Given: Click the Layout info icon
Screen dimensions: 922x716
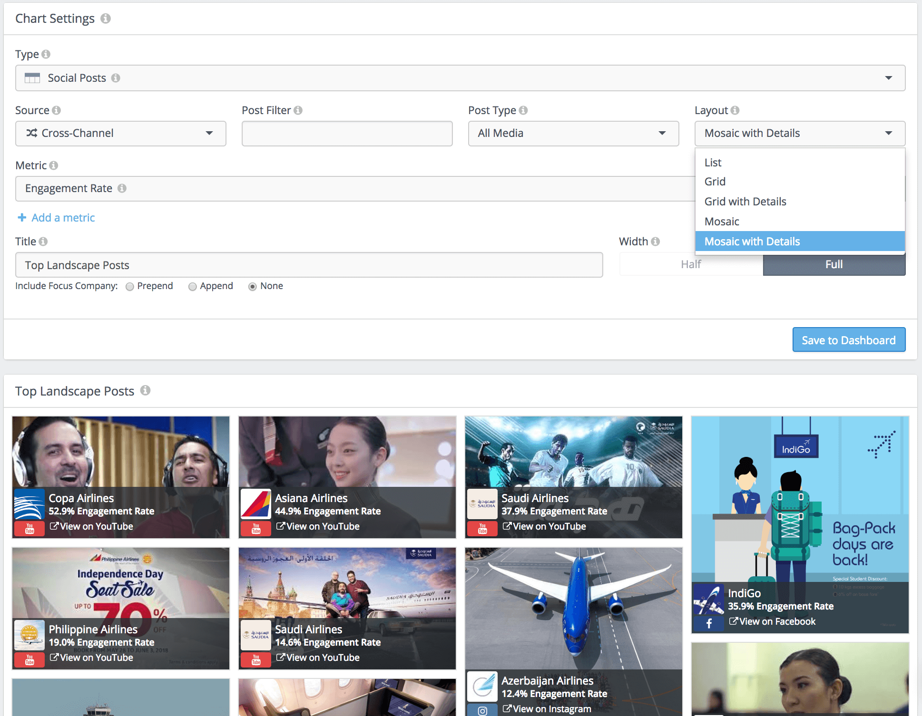Looking at the screenshot, I should pos(735,110).
